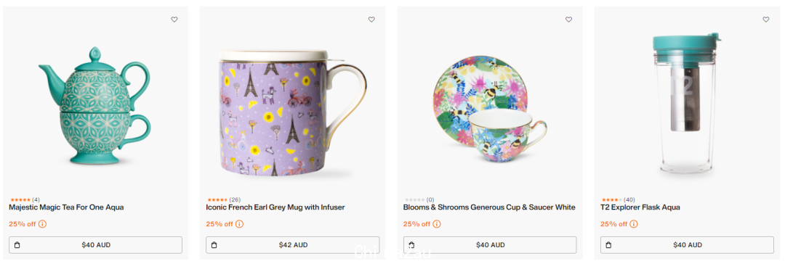Click bag icon in T2 Explorer Flask button

tap(609, 245)
